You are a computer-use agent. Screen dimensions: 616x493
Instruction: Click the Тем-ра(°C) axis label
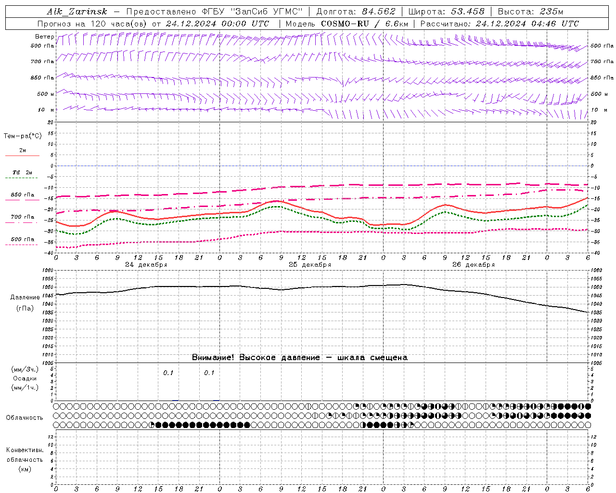23,136
